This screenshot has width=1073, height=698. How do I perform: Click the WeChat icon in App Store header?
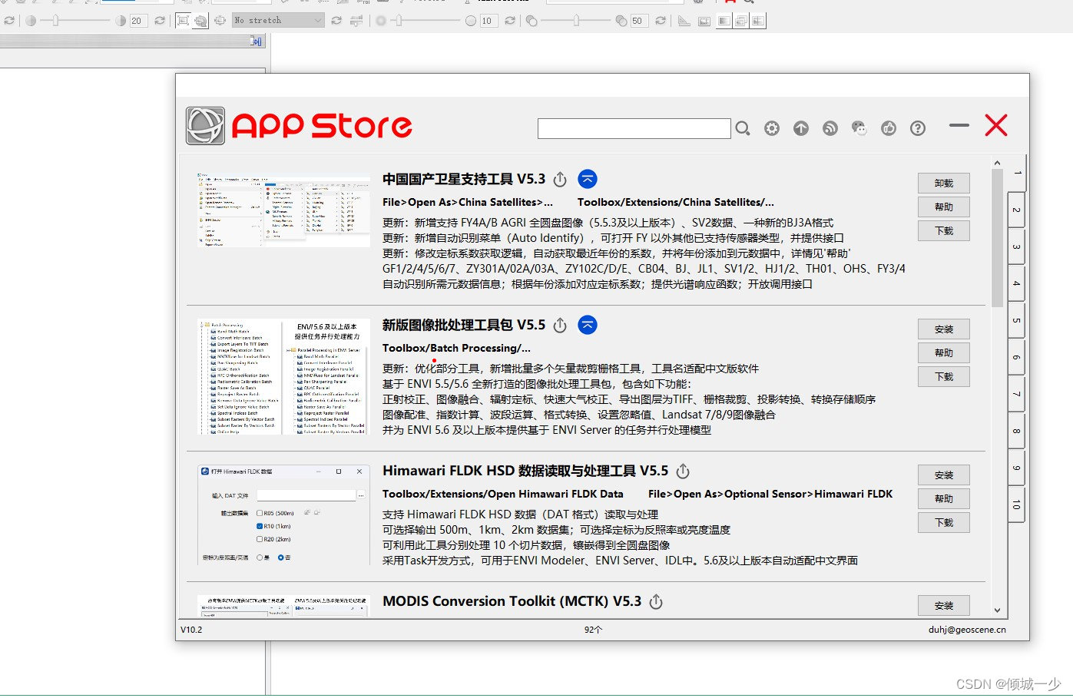[x=859, y=128]
